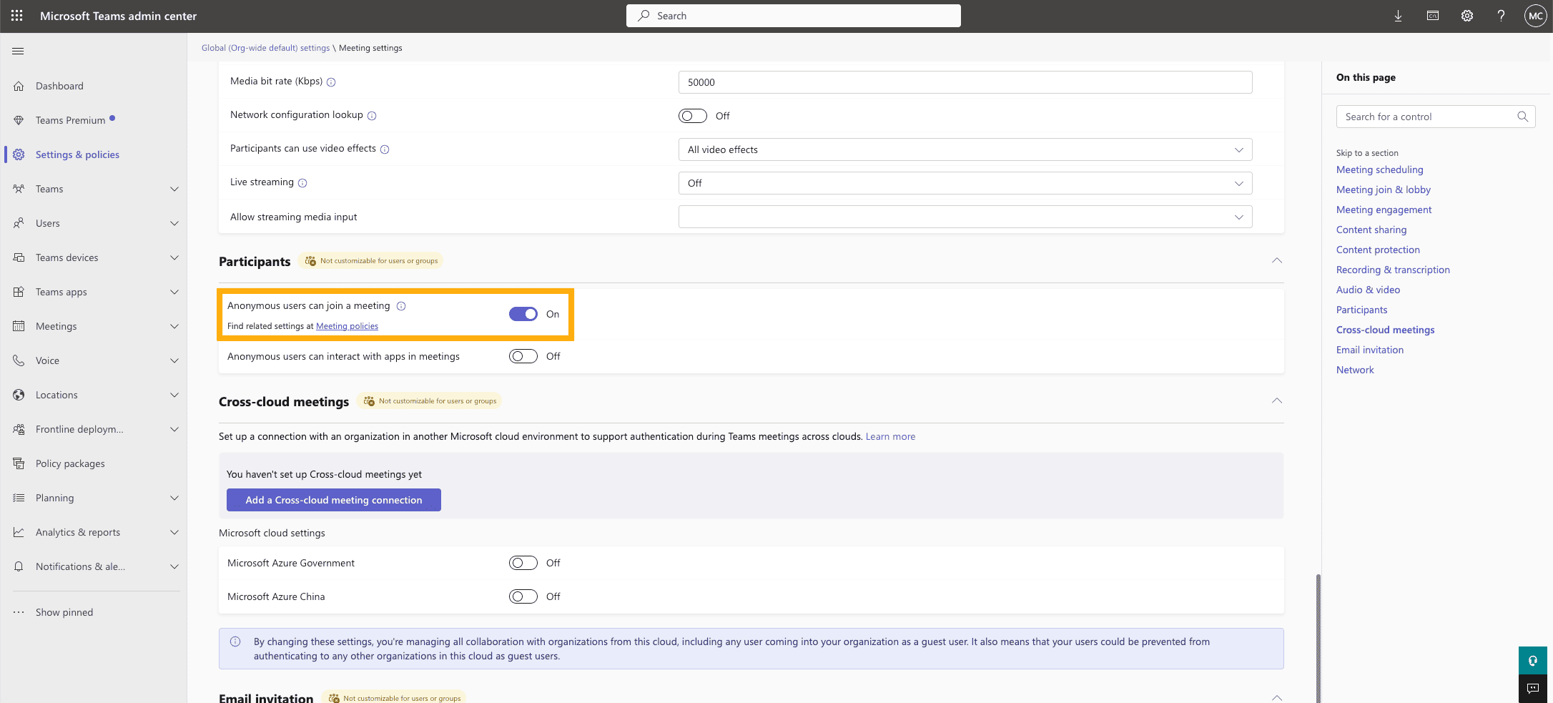Click the Meetings calendar icon
1553x703 pixels.
tap(19, 326)
